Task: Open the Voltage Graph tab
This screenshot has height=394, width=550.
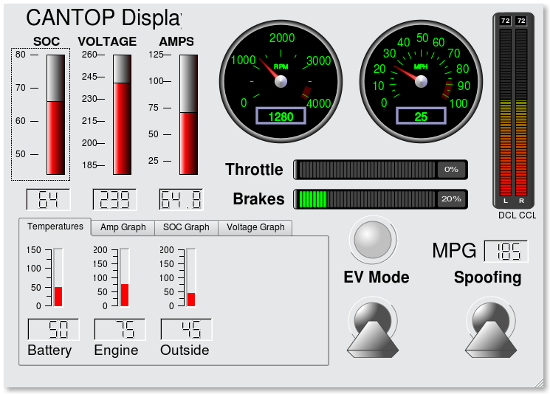Action: pos(255,227)
